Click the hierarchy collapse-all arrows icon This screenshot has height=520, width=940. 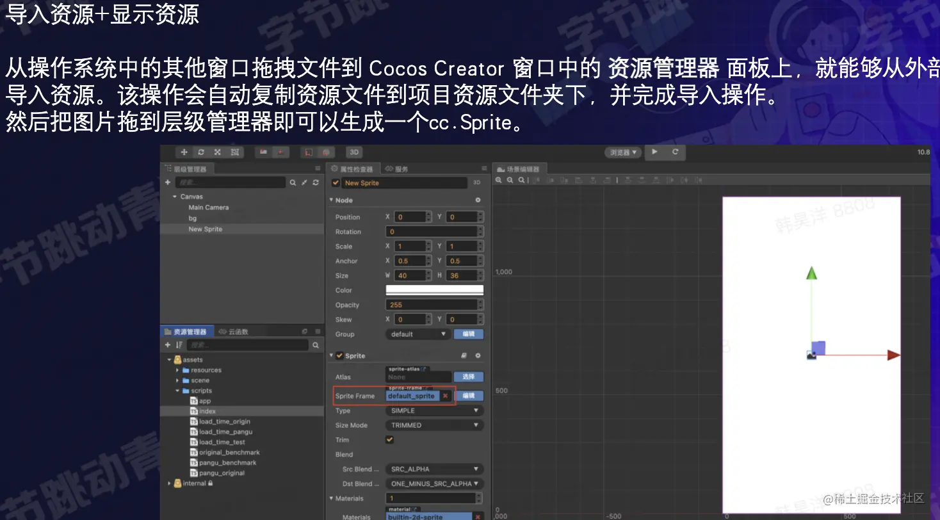[x=304, y=183]
